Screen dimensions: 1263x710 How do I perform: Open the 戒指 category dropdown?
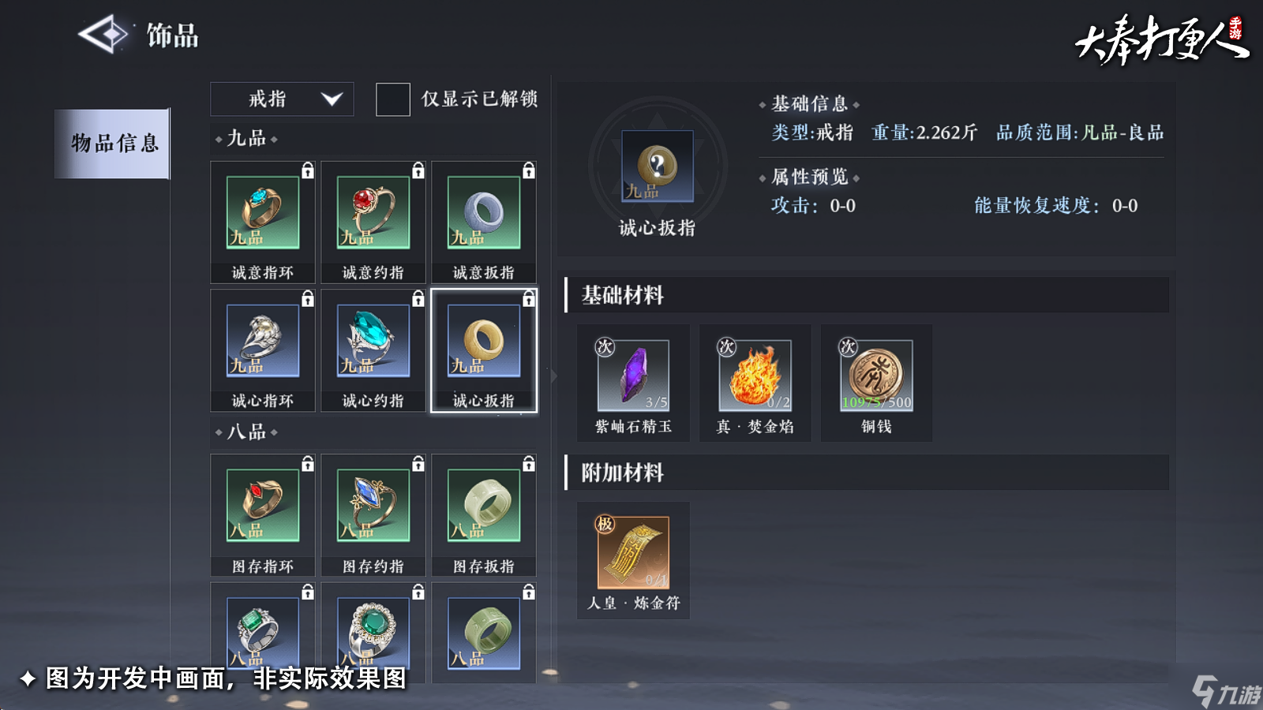point(282,99)
